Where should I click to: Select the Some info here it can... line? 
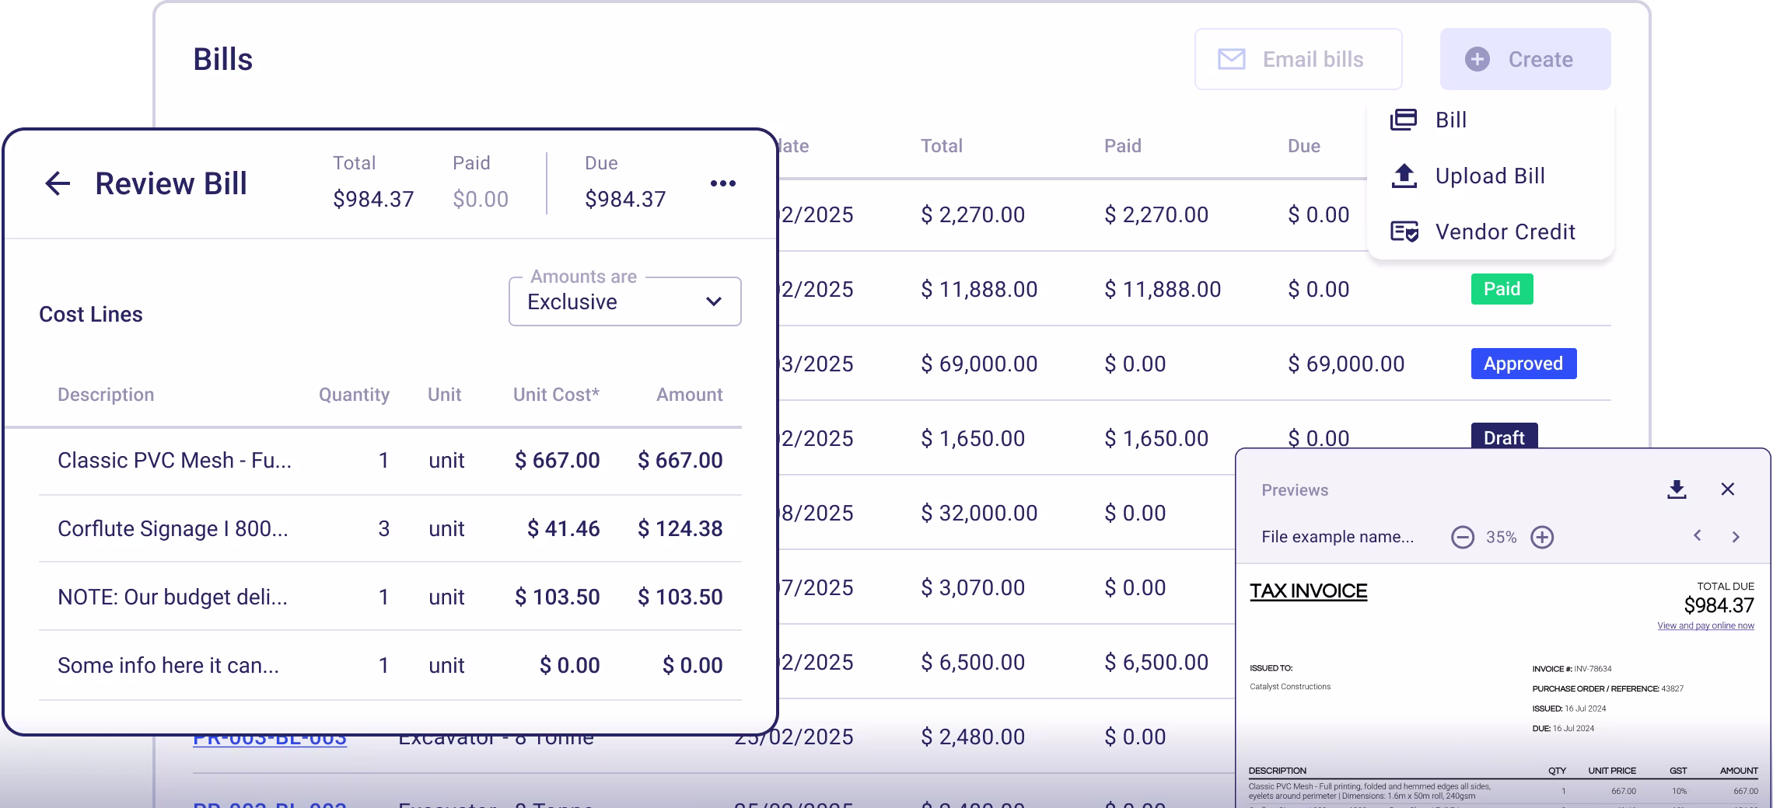tap(390, 666)
